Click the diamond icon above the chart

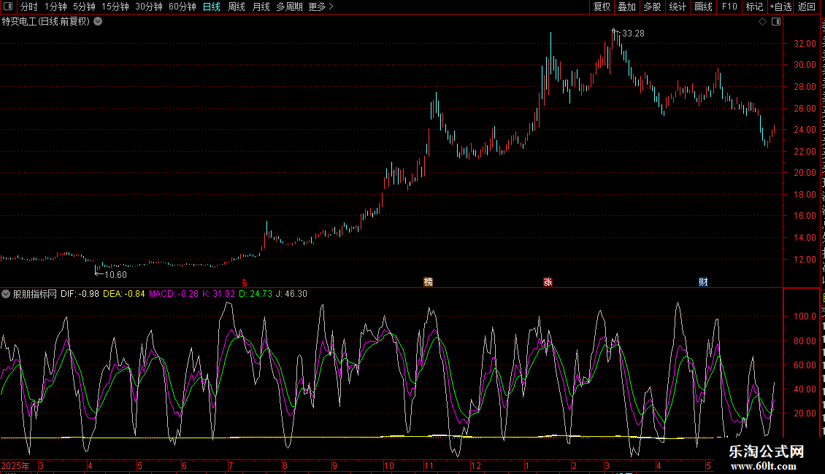762,22
